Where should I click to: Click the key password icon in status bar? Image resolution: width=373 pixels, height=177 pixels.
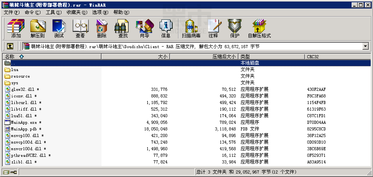pos(13,172)
